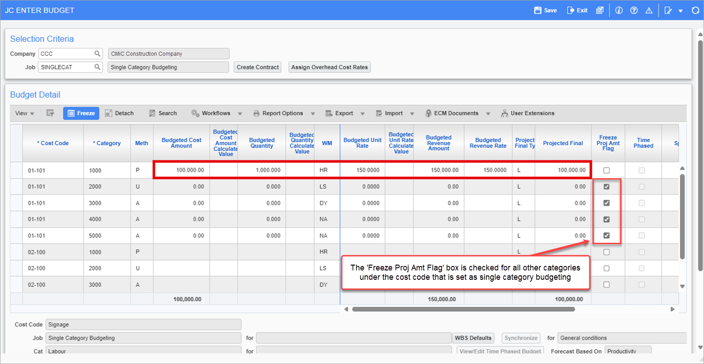
Task: Open the multi-page print icon in header
Action: pyautogui.click(x=600, y=10)
